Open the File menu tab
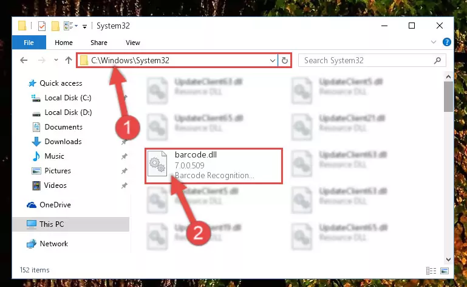Image resolution: width=467 pixels, height=287 pixels. [29, 43]
